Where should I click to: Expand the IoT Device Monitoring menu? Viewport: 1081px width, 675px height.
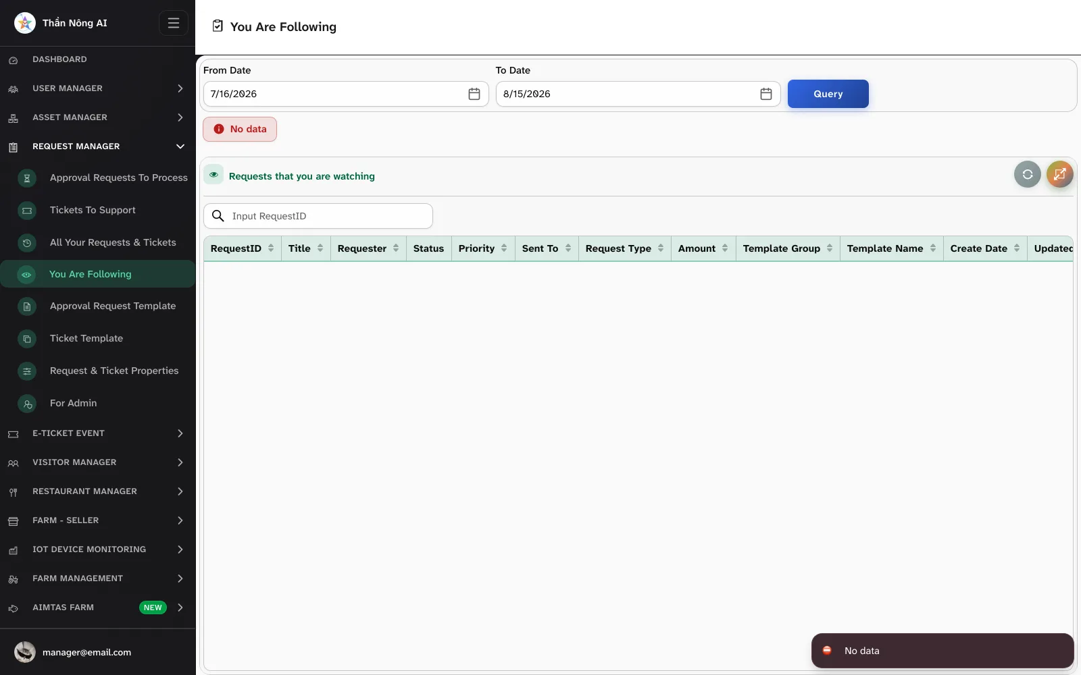point(180,549)
